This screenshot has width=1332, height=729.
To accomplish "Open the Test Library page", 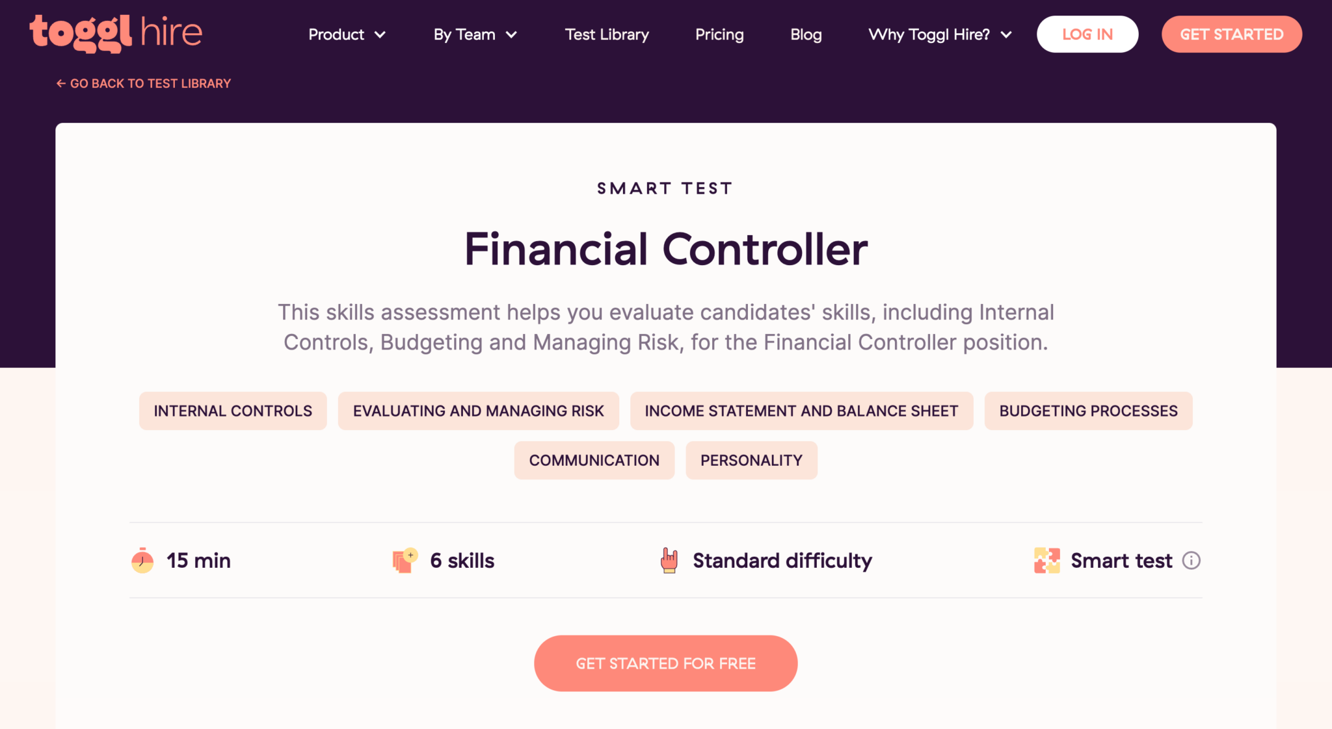I will pos(606,34).
